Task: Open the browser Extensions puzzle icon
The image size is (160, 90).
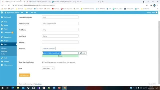Action: (151, 5)
